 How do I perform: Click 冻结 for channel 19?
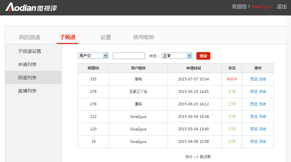tap(262, 142)
